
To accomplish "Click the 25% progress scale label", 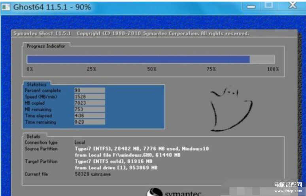I will click(x=92, y=69).
